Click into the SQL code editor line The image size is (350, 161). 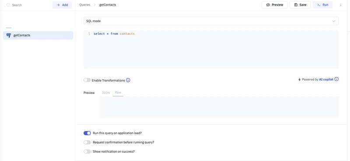click(211, 34)
